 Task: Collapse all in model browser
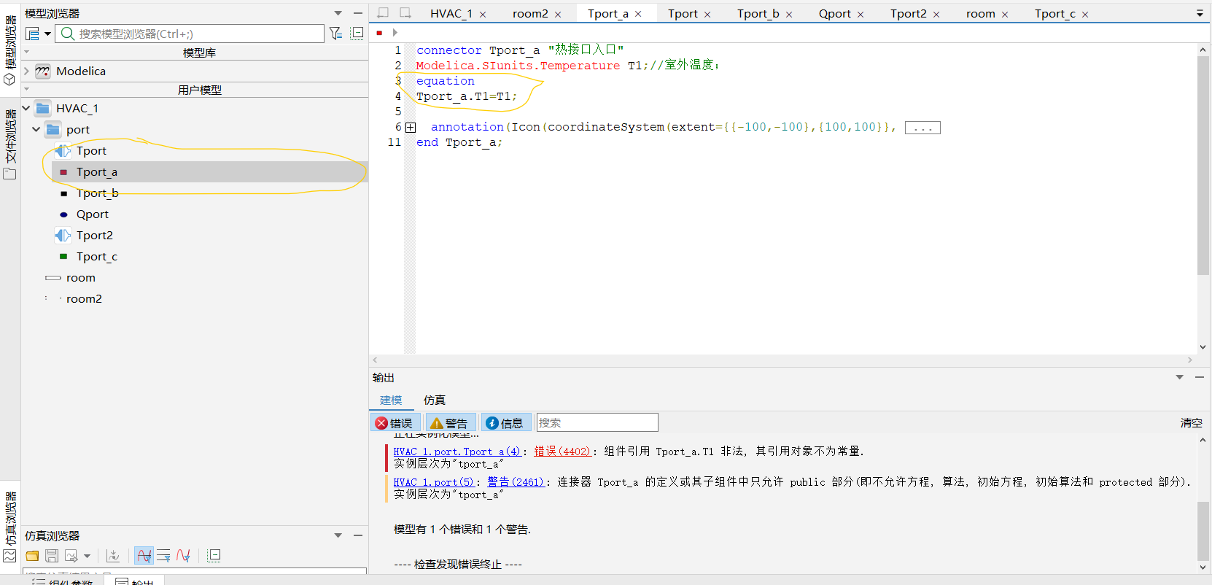click(x=357, y=33)
